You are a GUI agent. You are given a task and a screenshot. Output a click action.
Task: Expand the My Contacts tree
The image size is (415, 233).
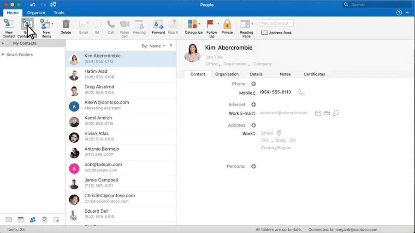click(3, 43)
